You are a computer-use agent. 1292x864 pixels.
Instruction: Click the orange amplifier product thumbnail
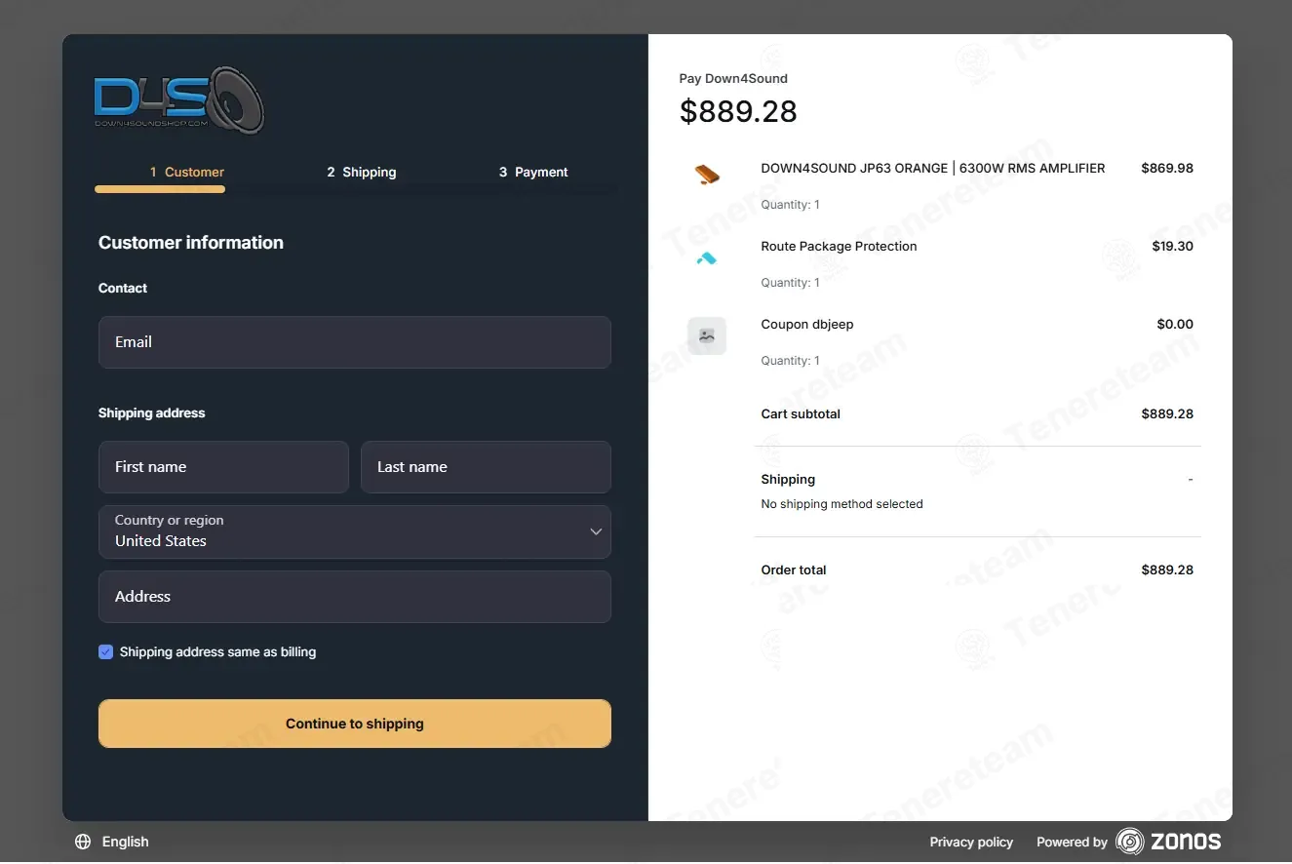[x=707, y=176]
